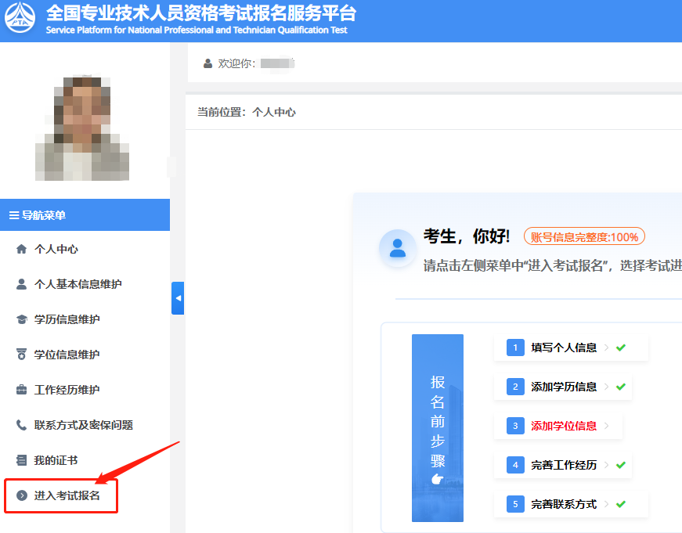This screenshot has height=533, width=682.
Task: Click the user profile photo thumbnail
Action: [x=82, y=128]
